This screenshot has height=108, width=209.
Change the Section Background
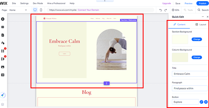(x=197, y=39)
